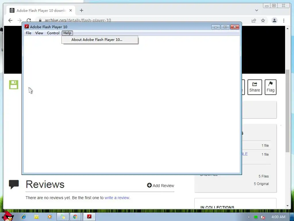Click the Reviews speech bubble icon
Viewport: 294px width, 221px height.
(14, 184)
